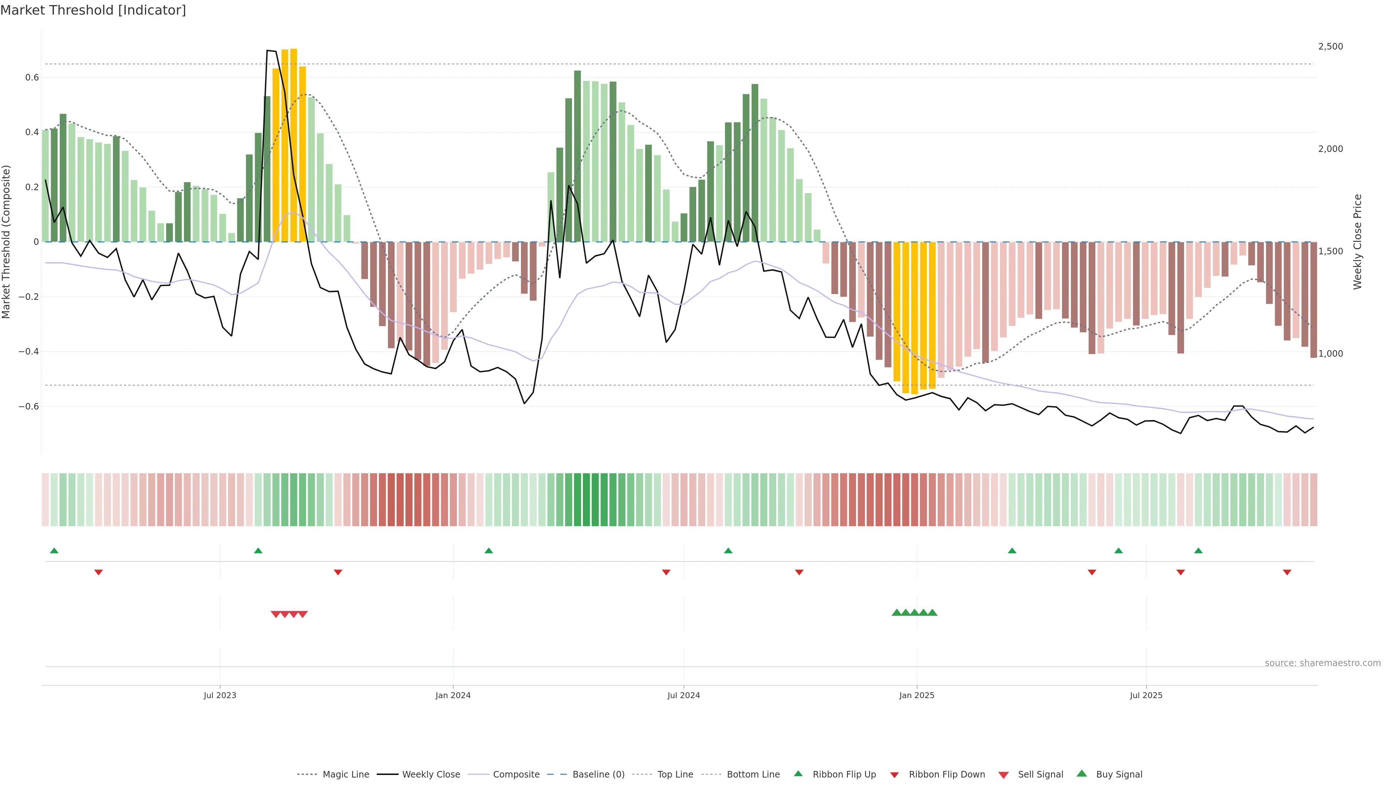Click the Jul 2023 x-axis label
This screenshot has width=1399, height=787.
[x=219, y=695]
